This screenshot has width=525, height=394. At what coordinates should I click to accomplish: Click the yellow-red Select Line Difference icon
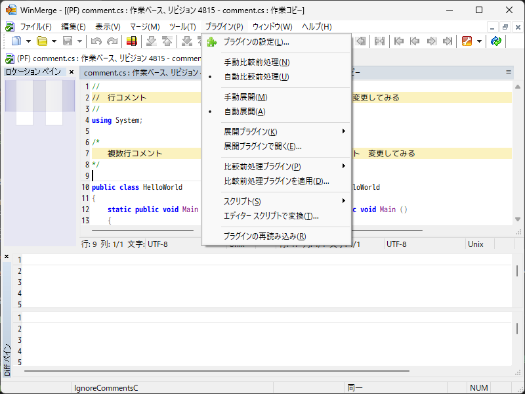[x=132, y=41]
